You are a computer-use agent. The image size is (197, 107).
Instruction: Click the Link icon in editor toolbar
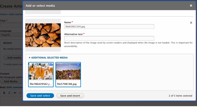(x=15, y=93)
